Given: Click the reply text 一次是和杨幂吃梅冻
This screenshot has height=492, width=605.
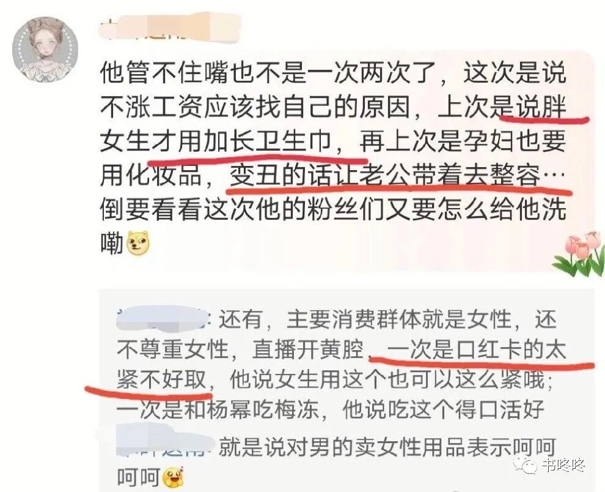Looking at the screenshot, I should tap(218, 409).
